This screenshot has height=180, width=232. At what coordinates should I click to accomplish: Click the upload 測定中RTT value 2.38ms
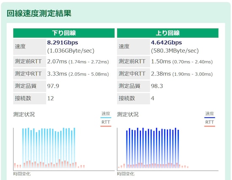tap(161, 74)
